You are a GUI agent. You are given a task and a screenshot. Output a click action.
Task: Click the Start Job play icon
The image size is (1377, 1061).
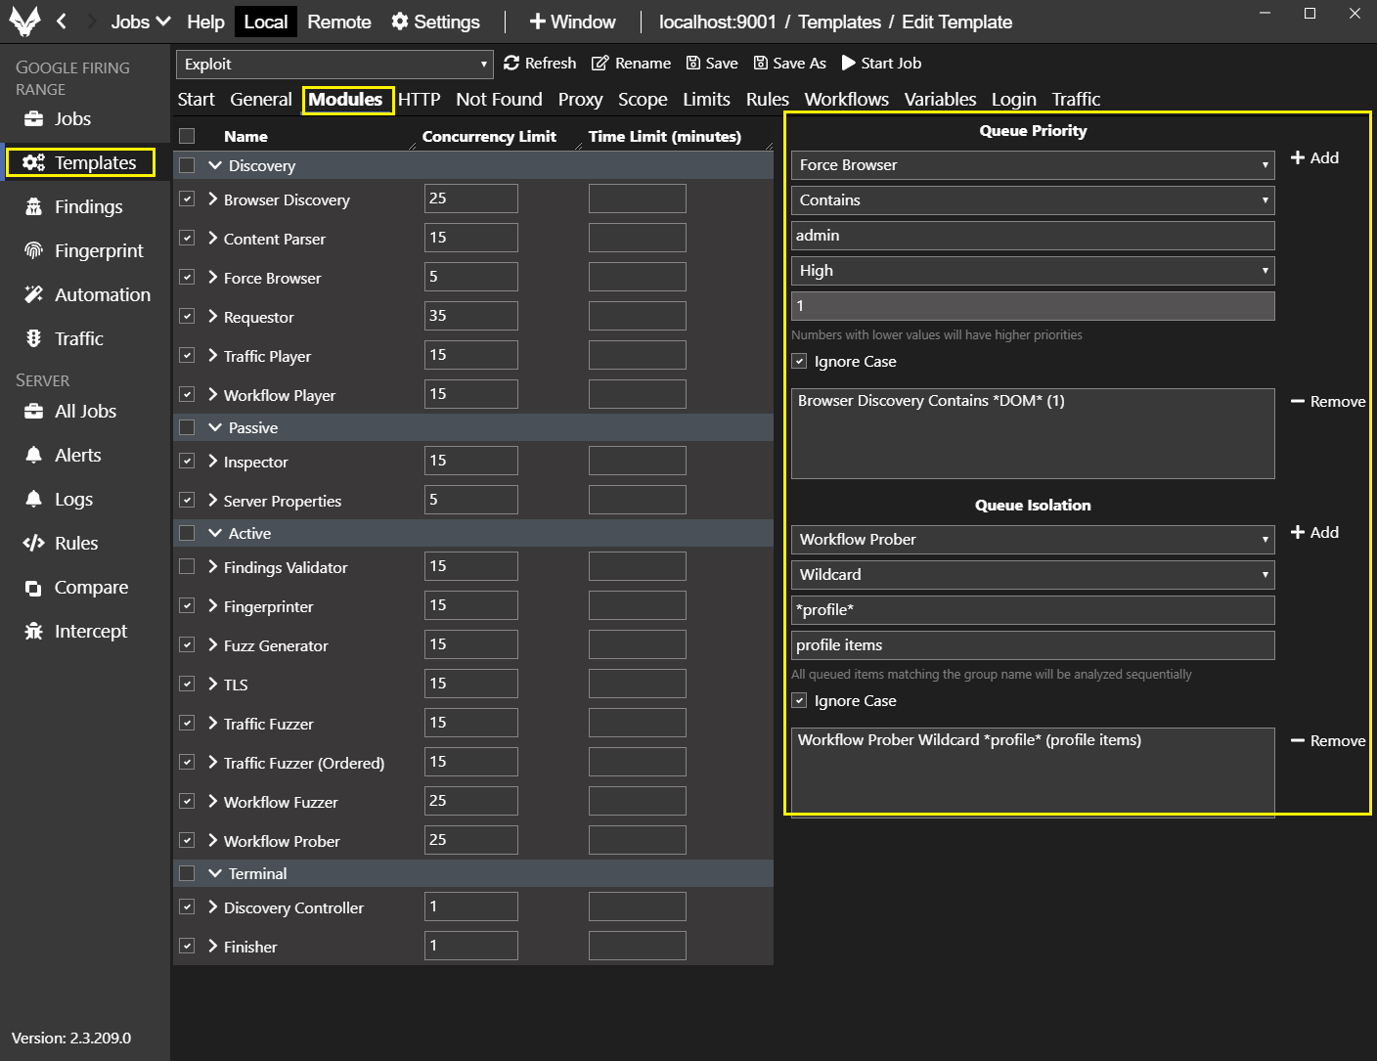tap(848, 64)
